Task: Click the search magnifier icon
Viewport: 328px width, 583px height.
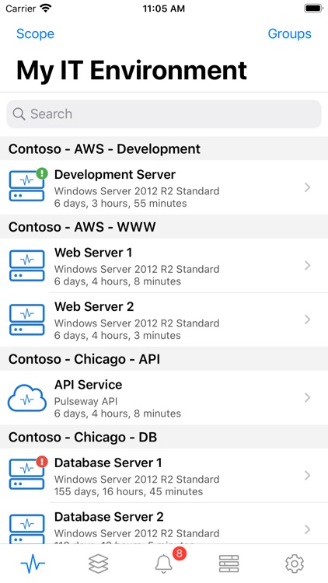Action: pyautogui.click(x=19, y=114)
